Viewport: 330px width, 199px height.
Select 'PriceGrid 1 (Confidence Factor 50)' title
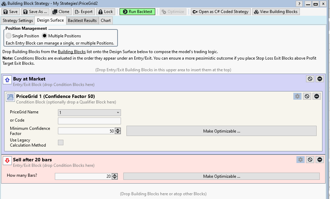(56, 96)
